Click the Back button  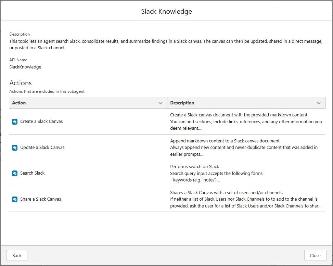click(x=17, y=255)
